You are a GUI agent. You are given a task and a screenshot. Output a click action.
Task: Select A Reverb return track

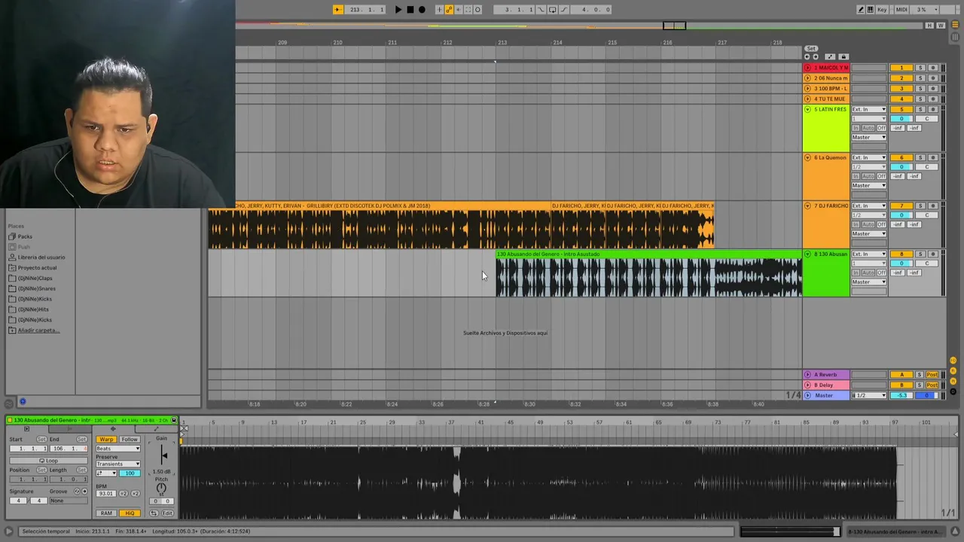(x=826, y=374)
